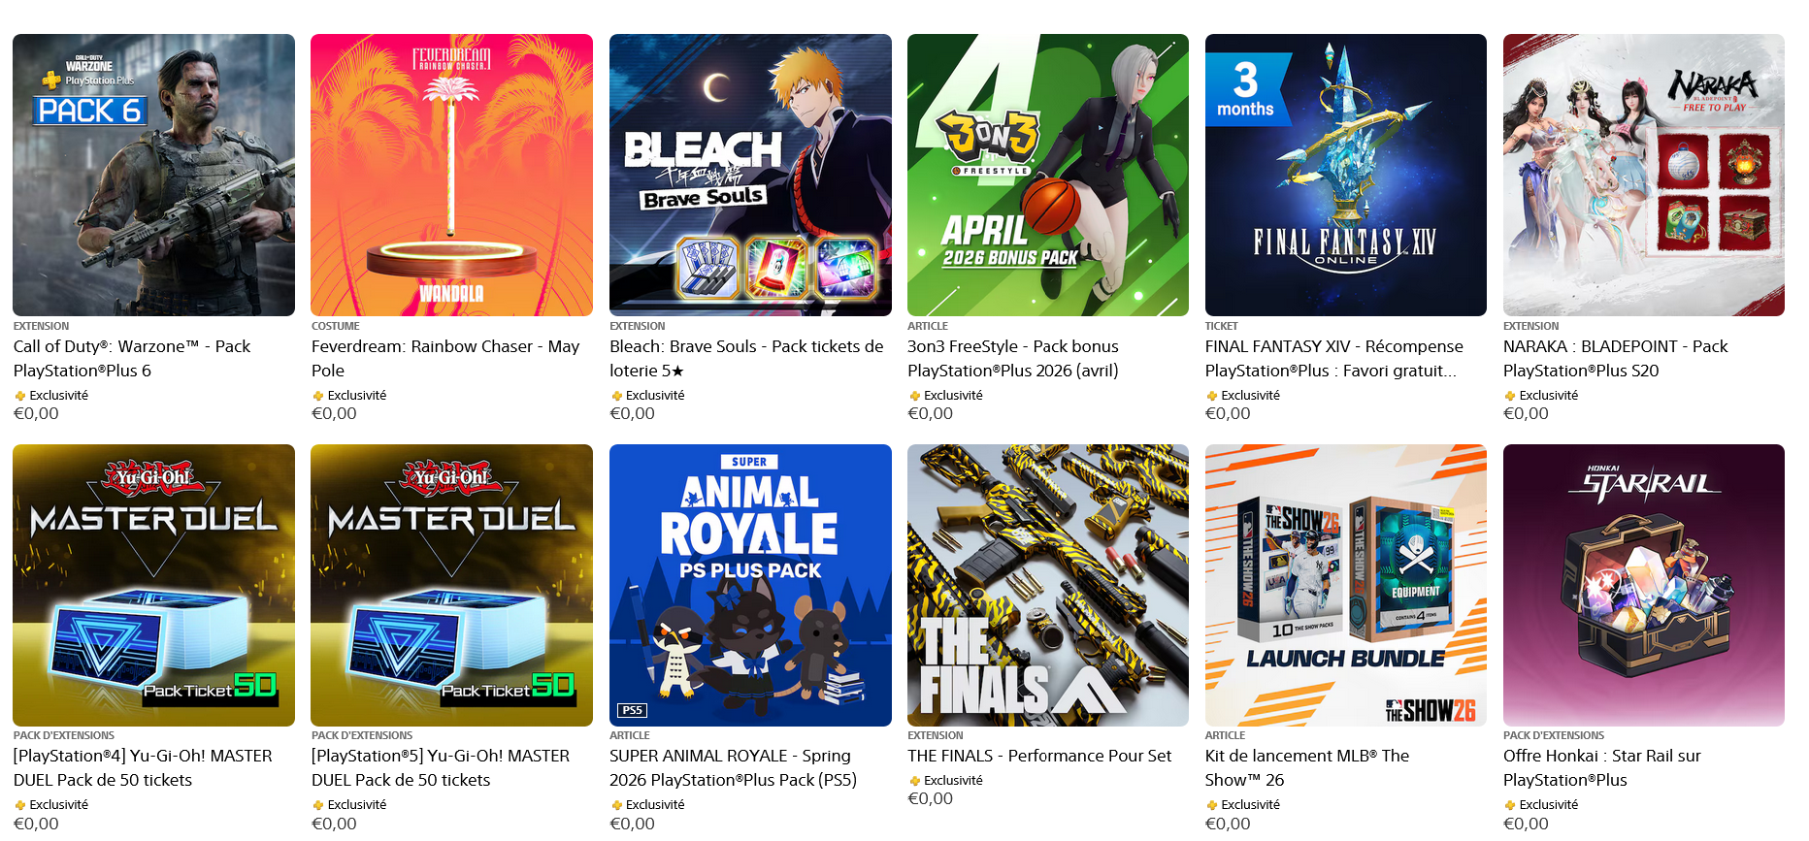Open Honkai Star Rail chest thumbnail

tap(1644, 585)
